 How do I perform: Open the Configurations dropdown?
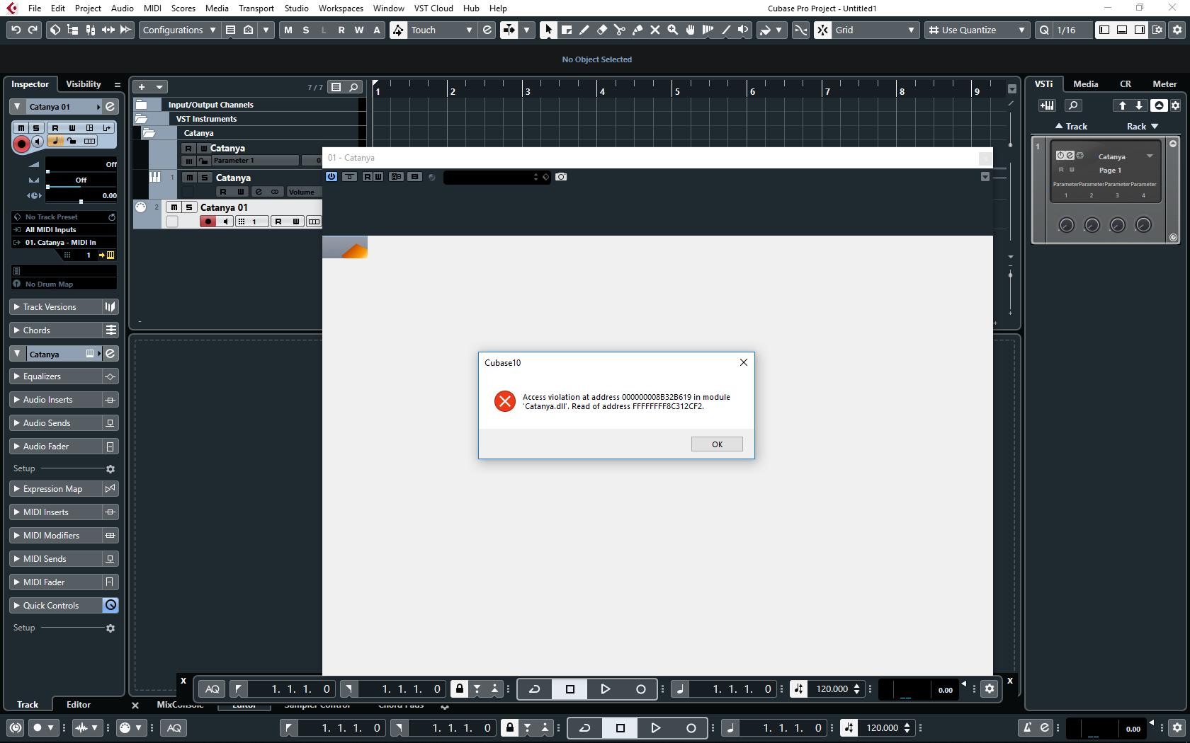[x=178, y=30]
